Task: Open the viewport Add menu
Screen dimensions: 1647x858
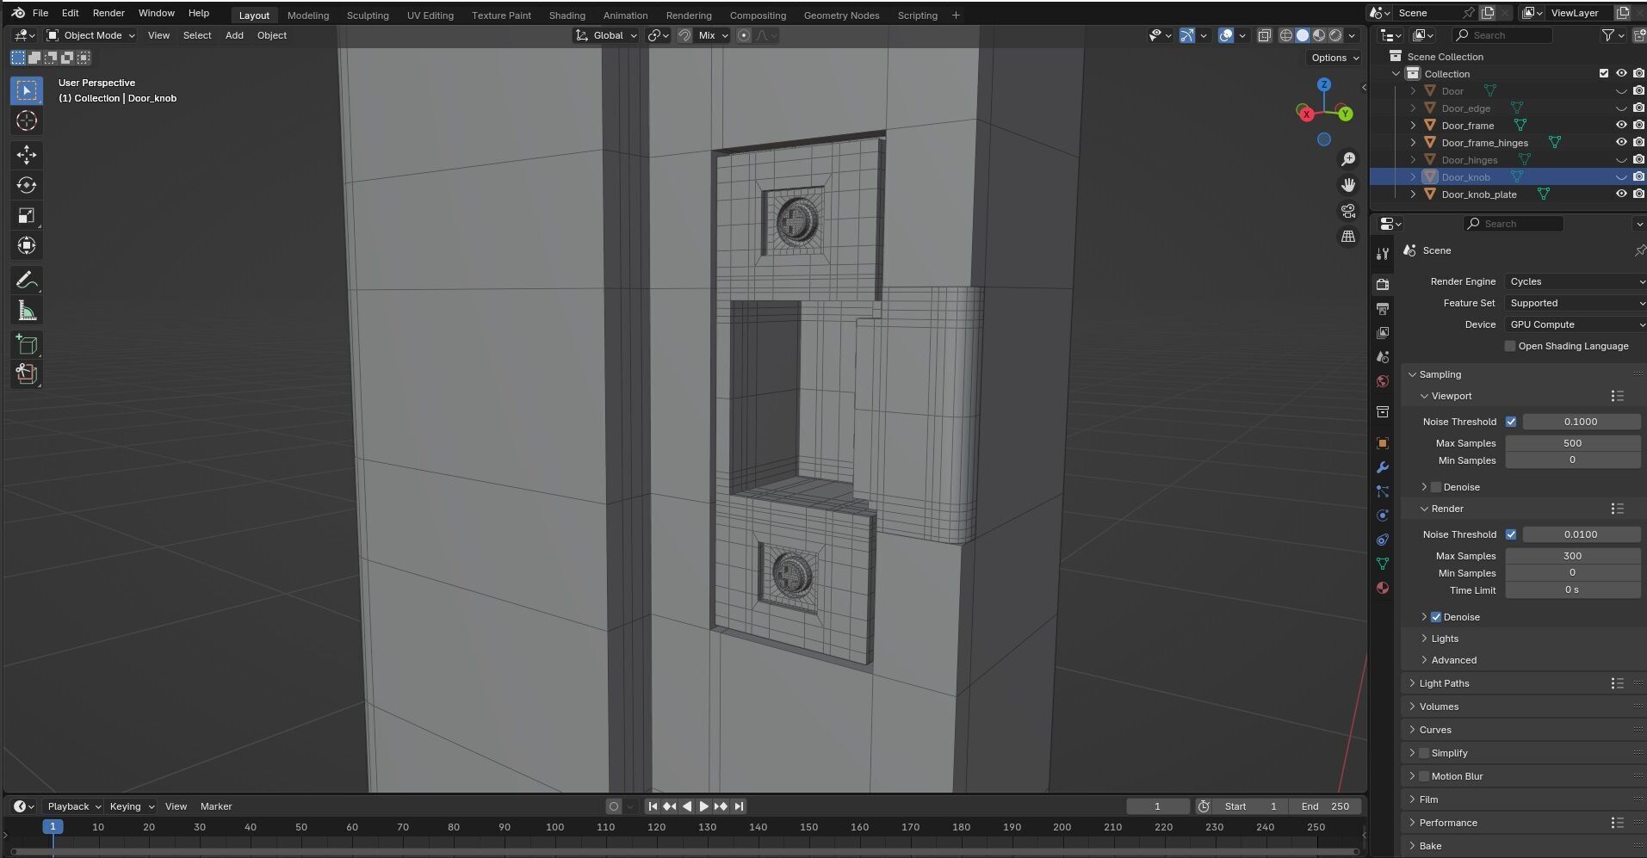Action: pyautogui.click(x=234, y=35)
